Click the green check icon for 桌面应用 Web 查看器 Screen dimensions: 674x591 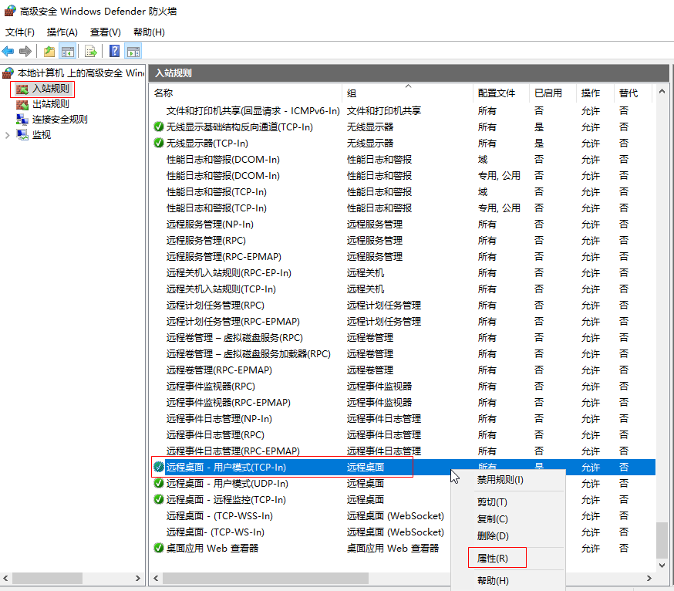point(159,548)
